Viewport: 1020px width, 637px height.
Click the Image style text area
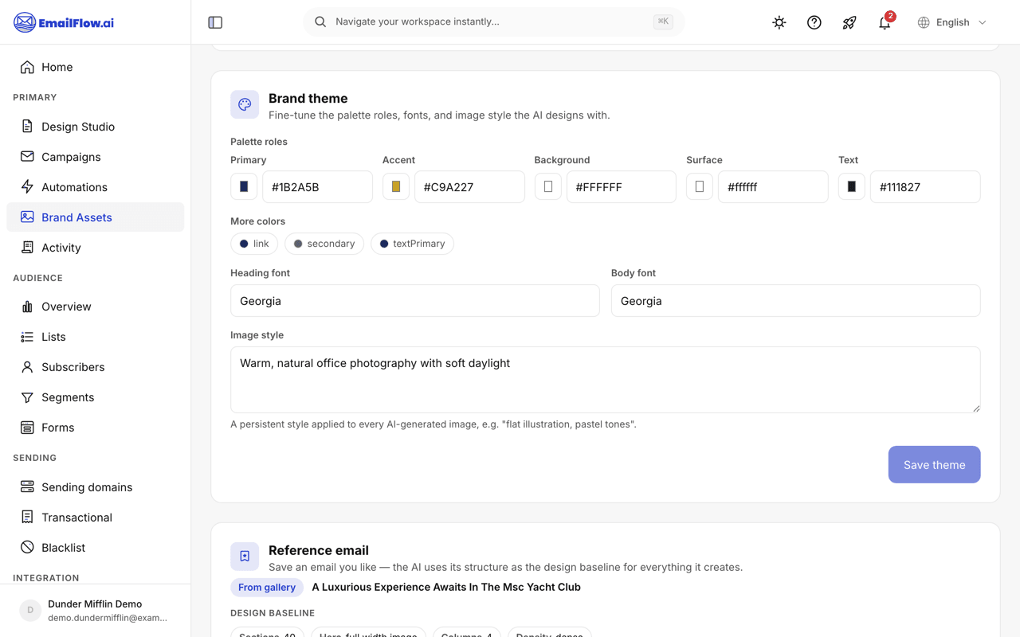605,380
